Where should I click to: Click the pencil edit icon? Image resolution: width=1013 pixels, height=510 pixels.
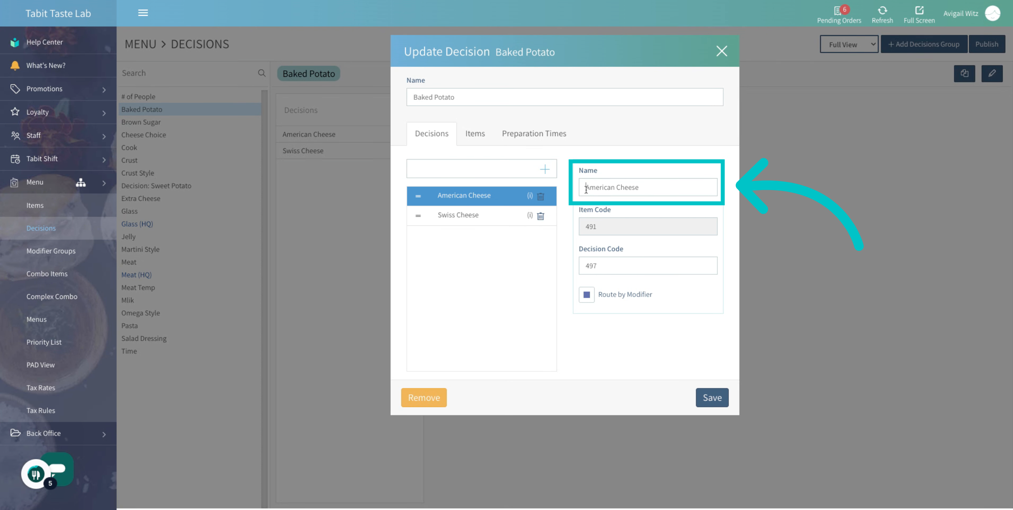pyautogui.click(x=992, y=74)
